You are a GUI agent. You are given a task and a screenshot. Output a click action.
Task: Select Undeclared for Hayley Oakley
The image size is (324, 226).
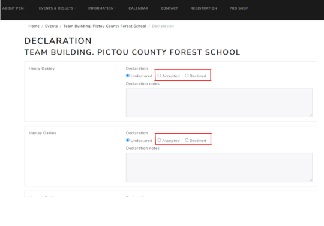[x=128, y=140]
